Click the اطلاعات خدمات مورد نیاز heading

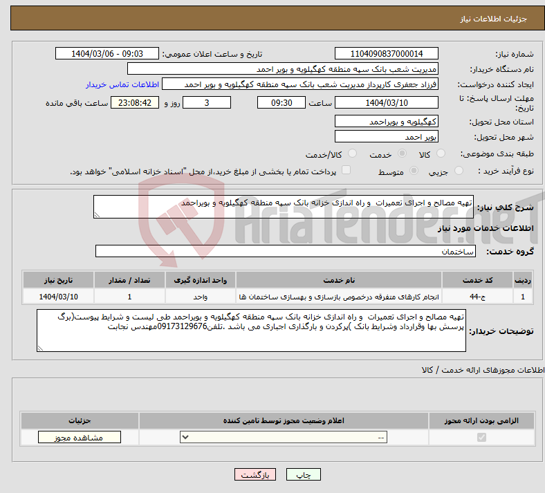click(486, 228)
